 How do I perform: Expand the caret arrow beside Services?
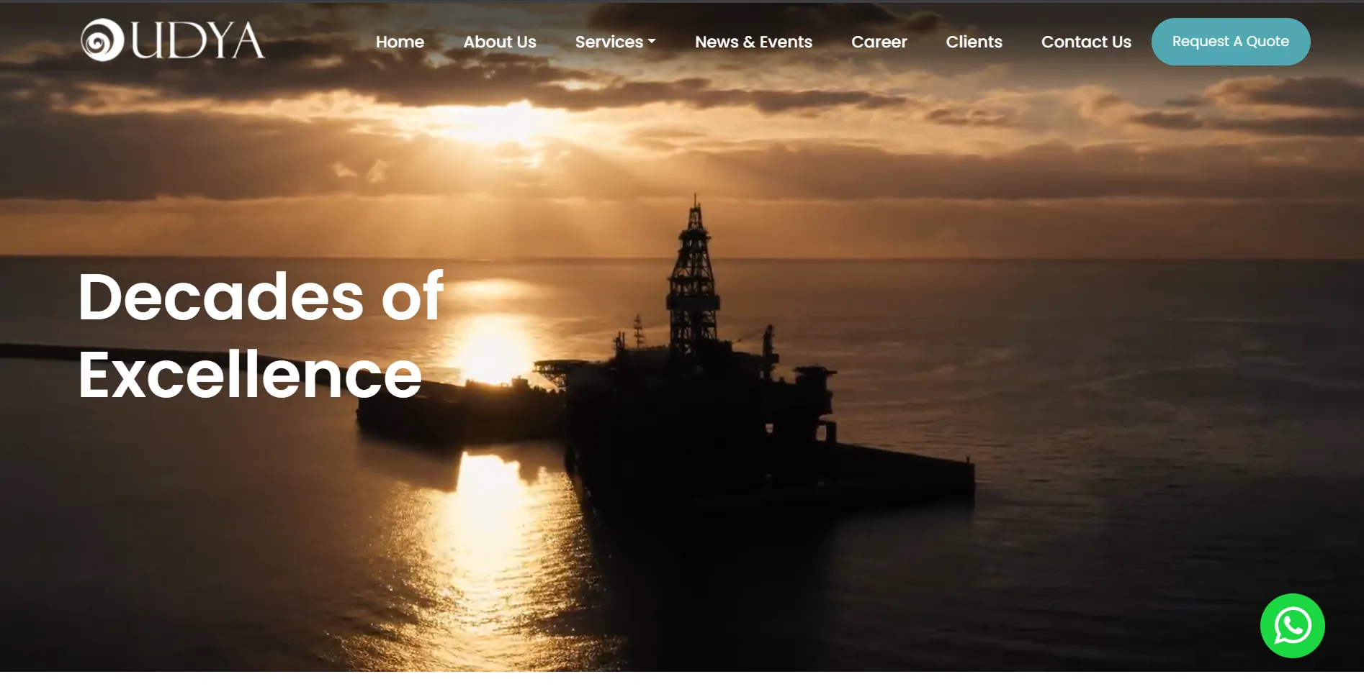652,42
